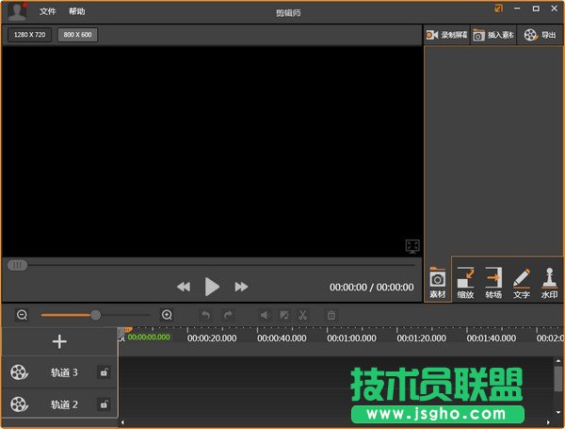Click the 录制屏幕 screen record button

coord(446,35)
